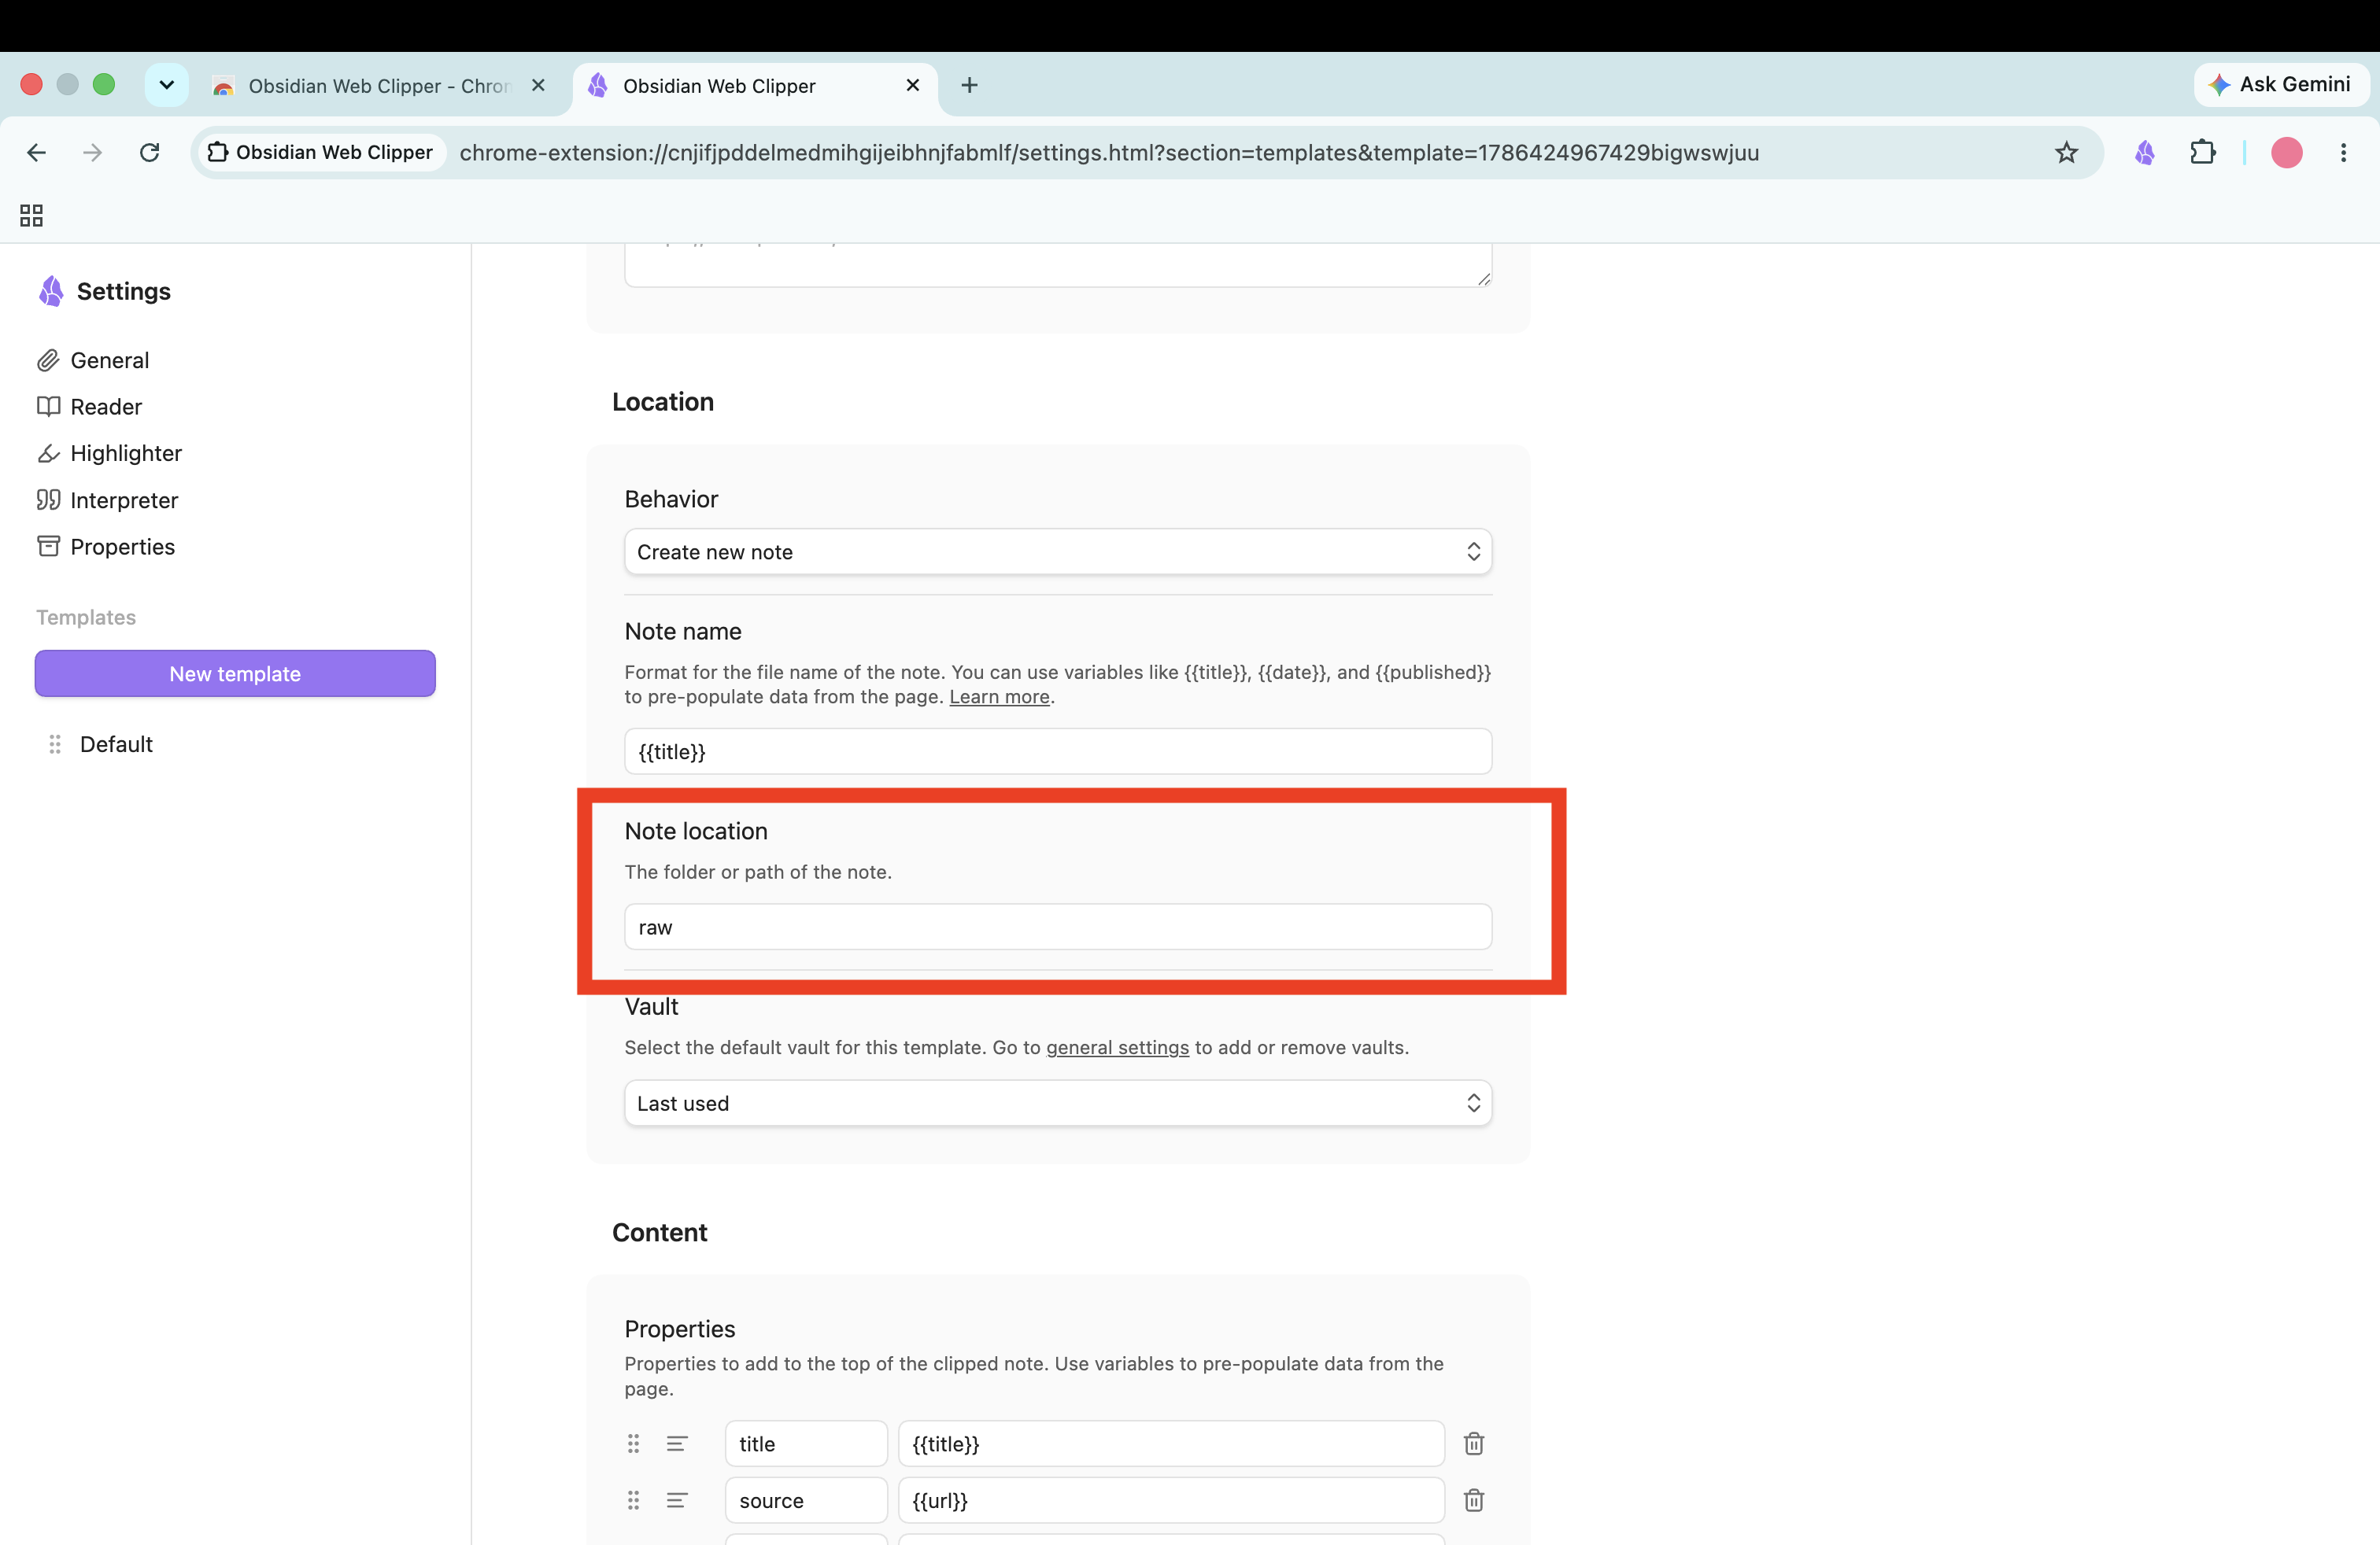2380x1545 pixels.
Task: Open Reader settings section
Action: pyautogui.click(x=89, y=407)
